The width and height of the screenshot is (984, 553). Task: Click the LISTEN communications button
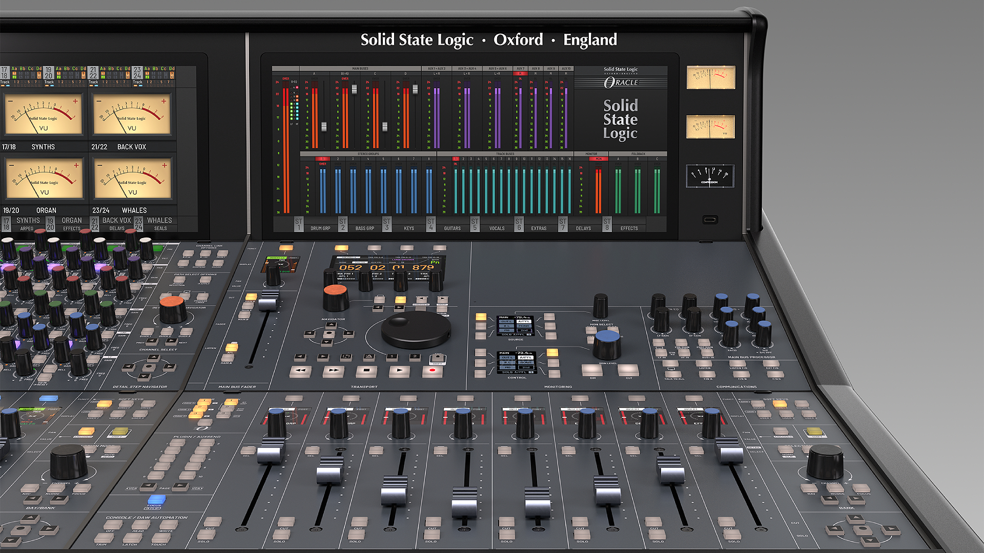click(705, 363)
